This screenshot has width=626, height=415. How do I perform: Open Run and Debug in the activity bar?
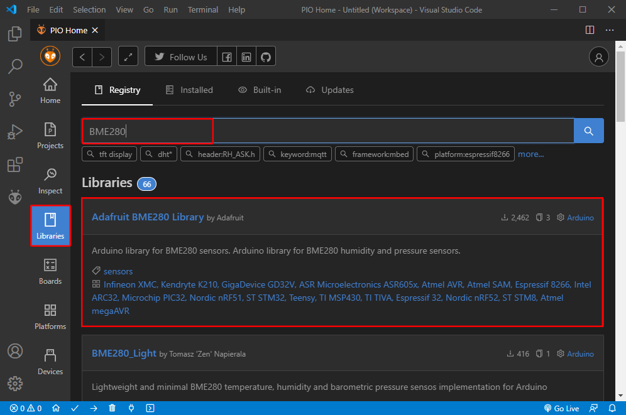coord(14,132)
